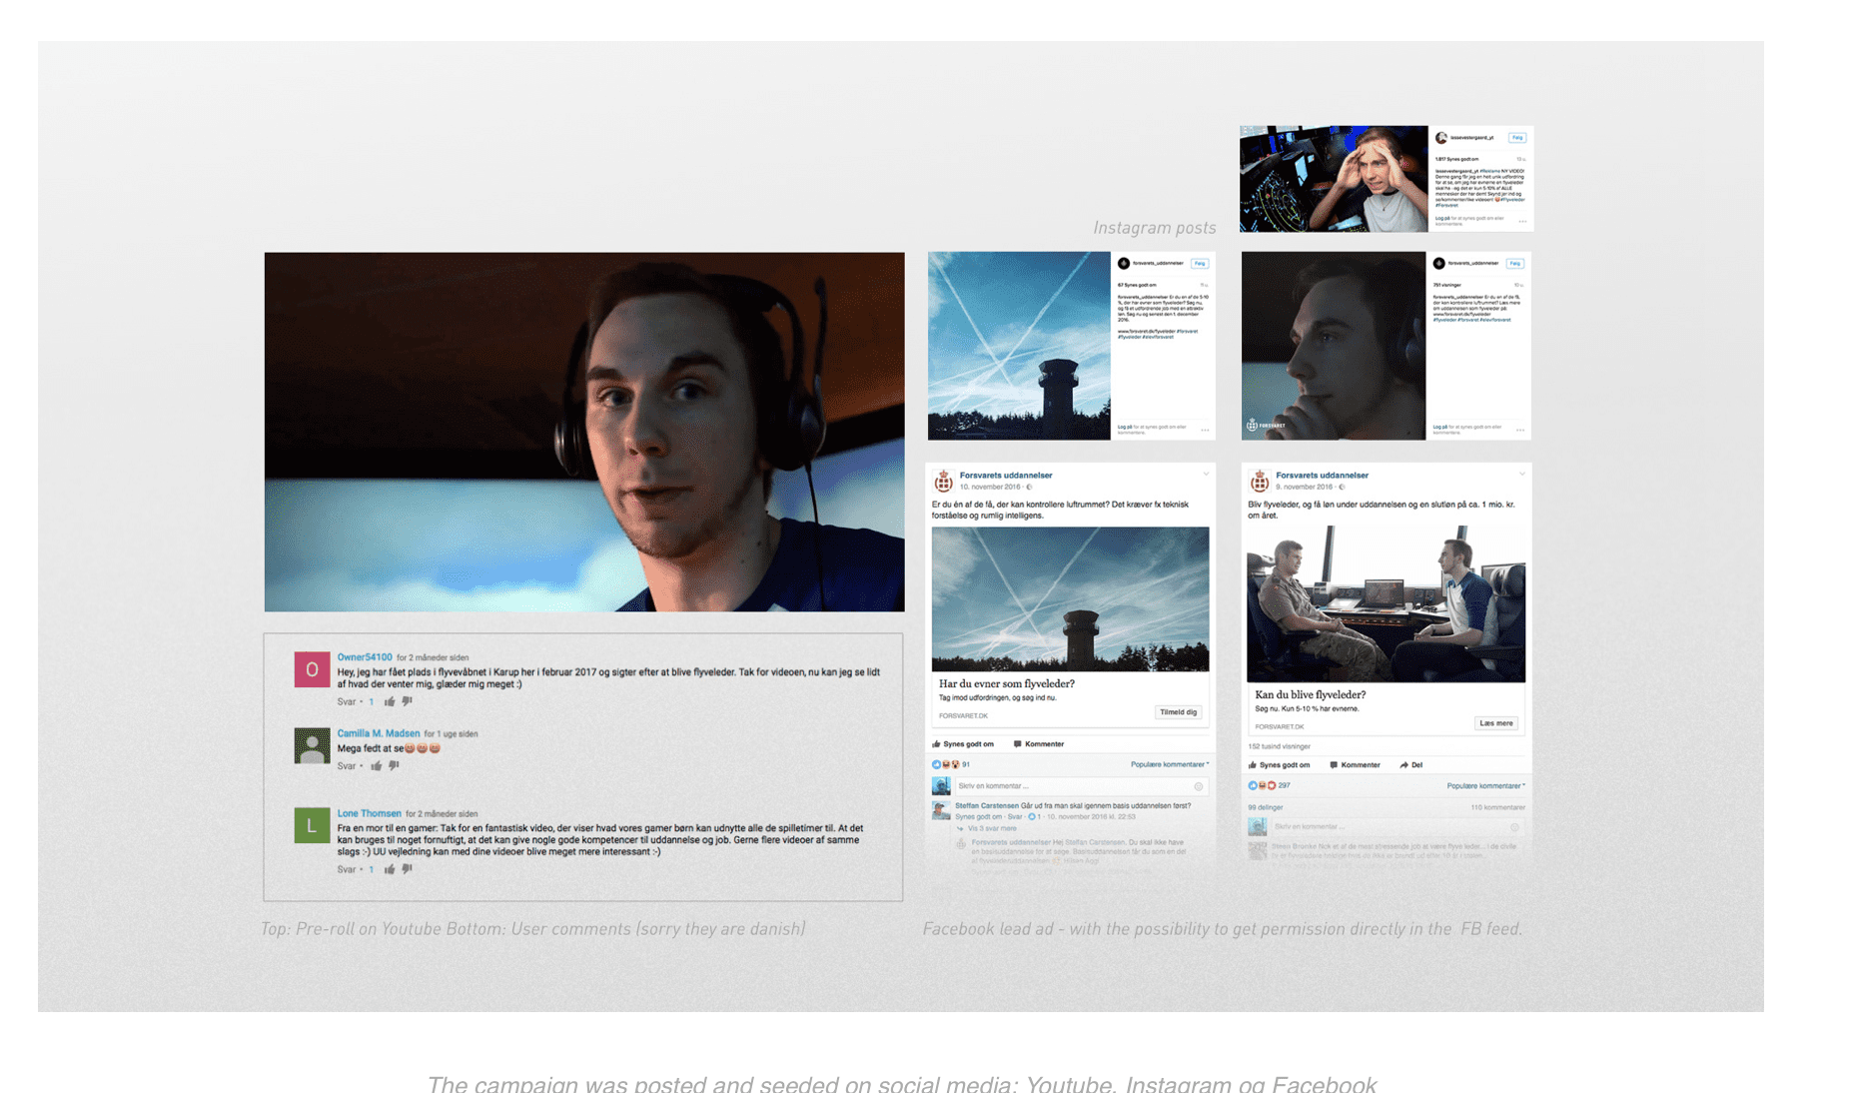Open post options chevron on 9. november post
This screenshot has width=1866, height=1093.
pyautogui.click(x=1522, y=474)
